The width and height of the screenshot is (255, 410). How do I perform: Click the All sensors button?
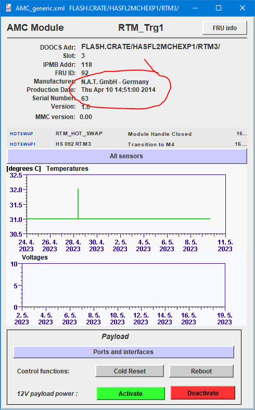click(x=127, y=156)
